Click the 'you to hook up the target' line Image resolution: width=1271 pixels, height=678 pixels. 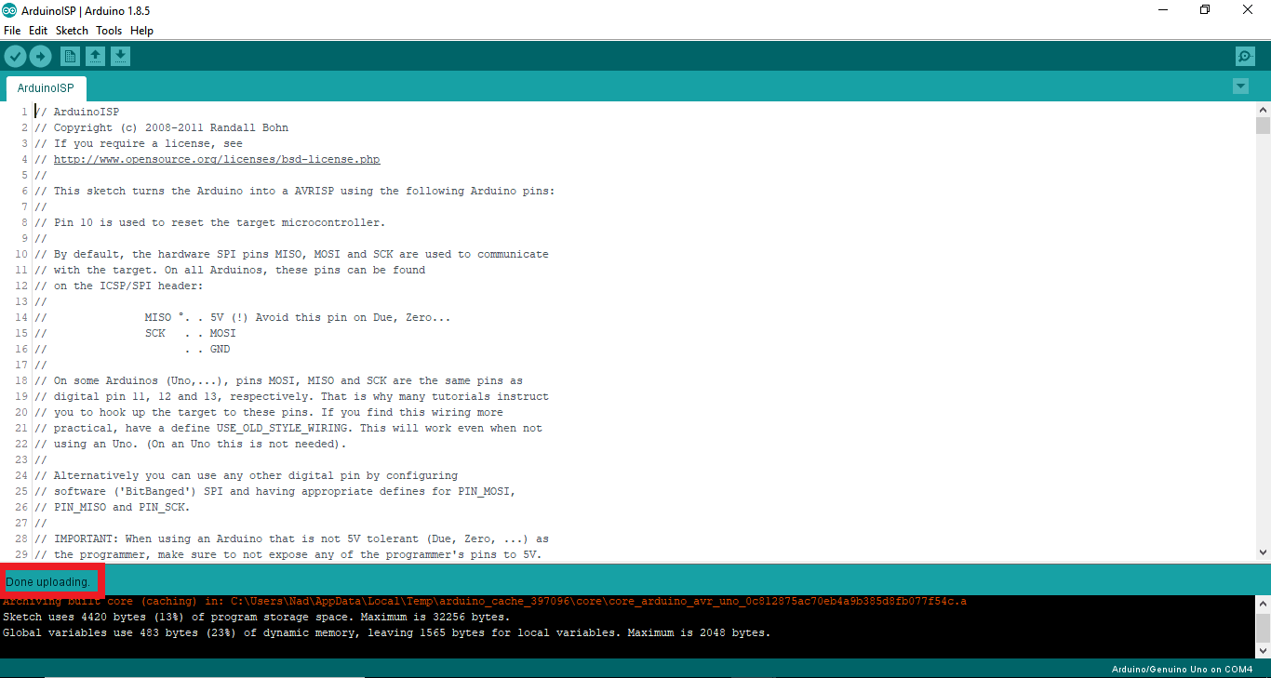(x=268, y=412)
